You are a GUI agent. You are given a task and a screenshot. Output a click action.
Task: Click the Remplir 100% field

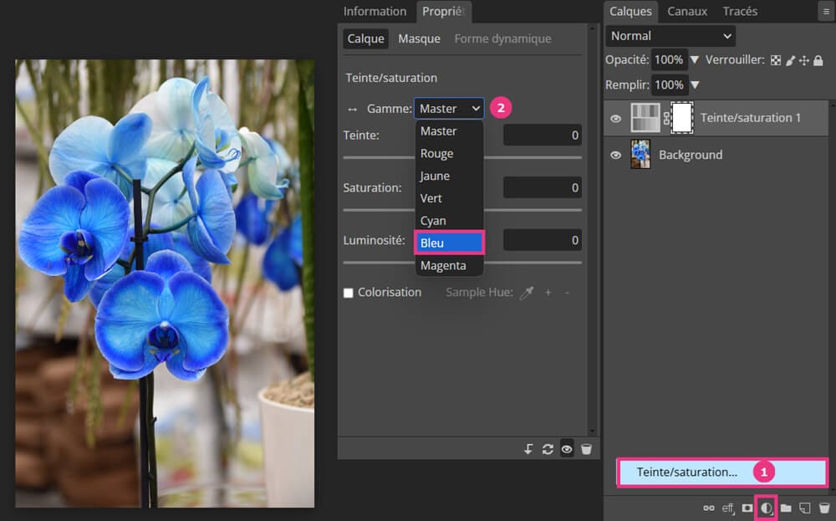click(x=669, y=84)
